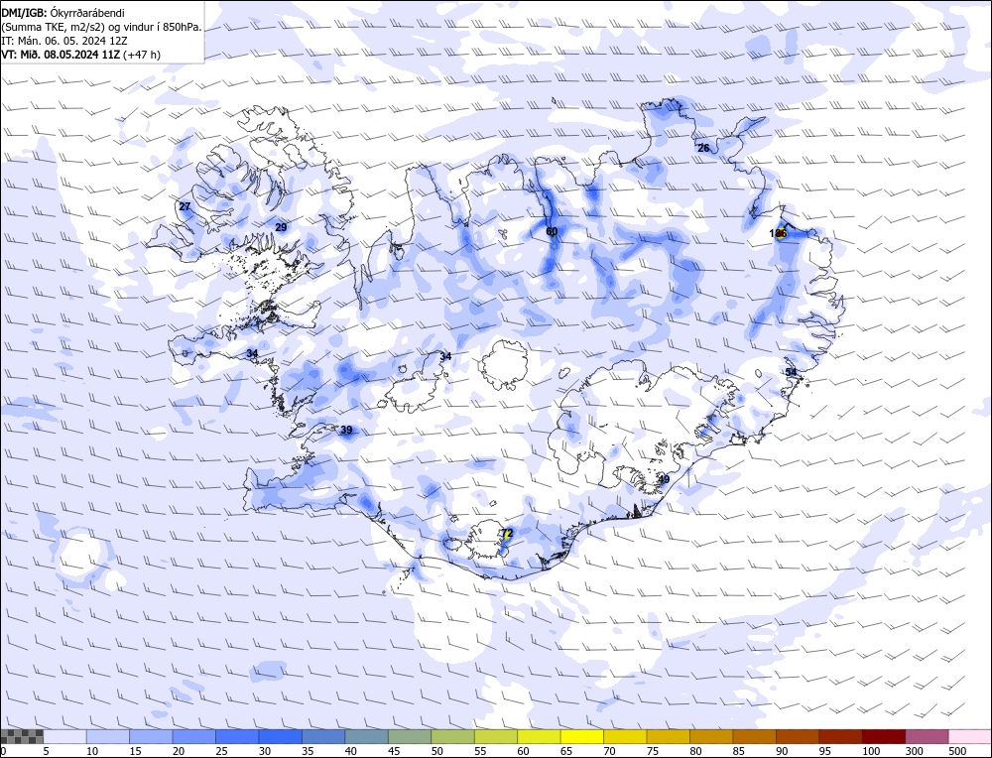Click the legend tick label 45
Screen dimensions: 992x758
[x=394, y=751]
